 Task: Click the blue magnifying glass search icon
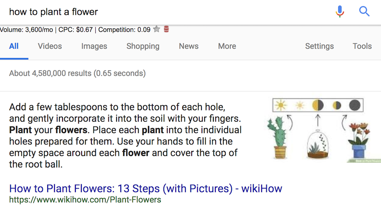coord(364,12)
